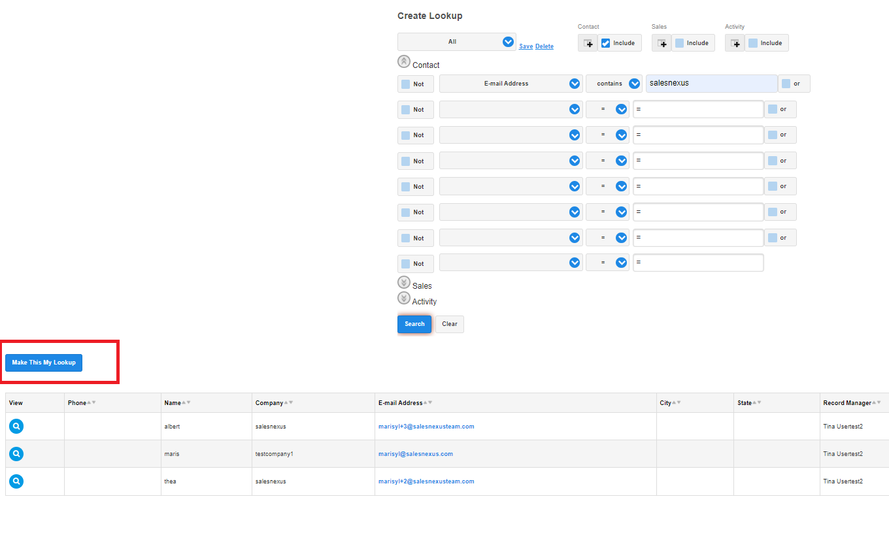Expand the Sales criteria section
The width and height of the screenshot is (889, 535).
pos(404,283)
